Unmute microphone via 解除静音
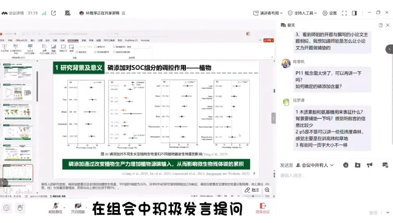This screenshot has width=393, height=223. click(x=55, y=208)
